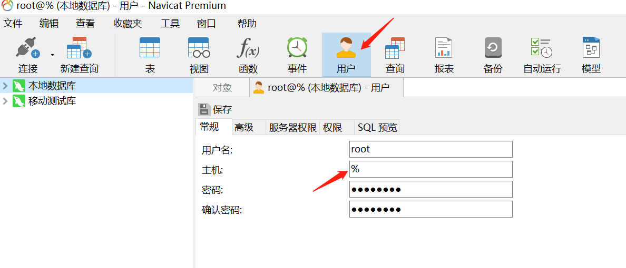This screenshot has width=626, height=268.
Task: Click the 密码 password field
Action: 431,189
